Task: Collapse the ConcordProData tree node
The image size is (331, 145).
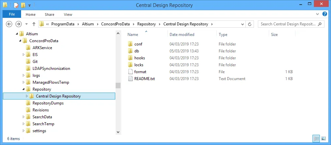Action: 20,41
